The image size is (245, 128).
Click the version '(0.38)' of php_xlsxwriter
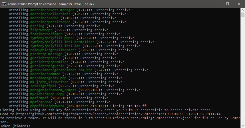pyautogui.click(x=76, y=82)
